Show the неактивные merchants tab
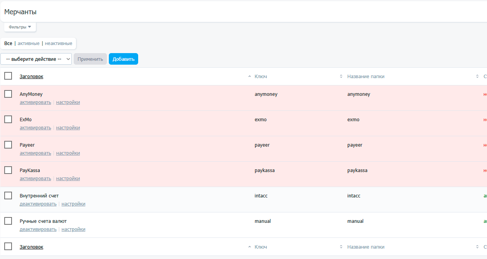This screenshot has height=259, width=487. 58,43
